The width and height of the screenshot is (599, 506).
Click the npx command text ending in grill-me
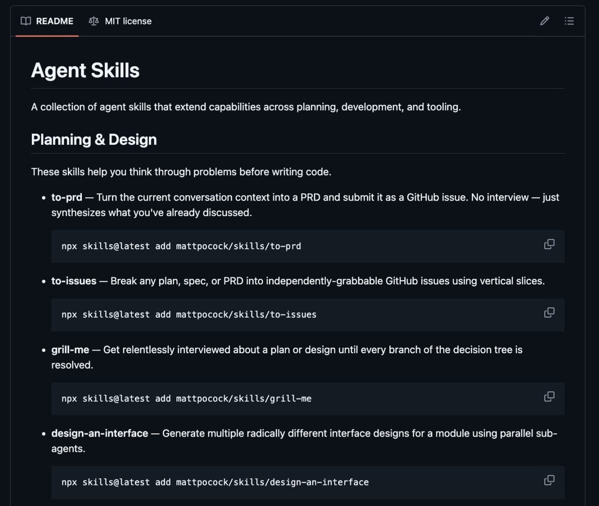coord(186,399)
